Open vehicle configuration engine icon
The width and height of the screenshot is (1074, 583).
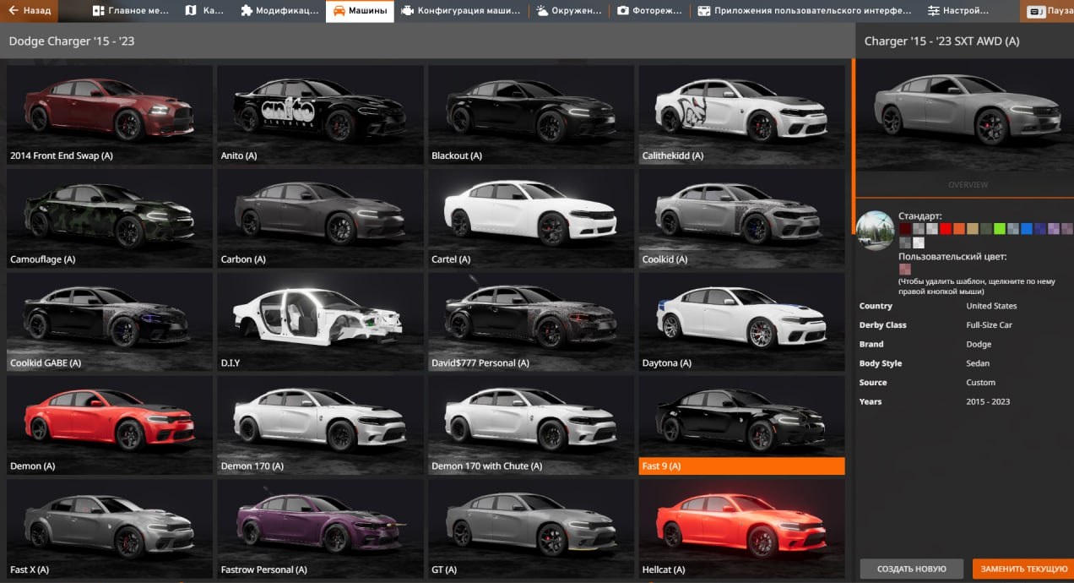point(408,11)
